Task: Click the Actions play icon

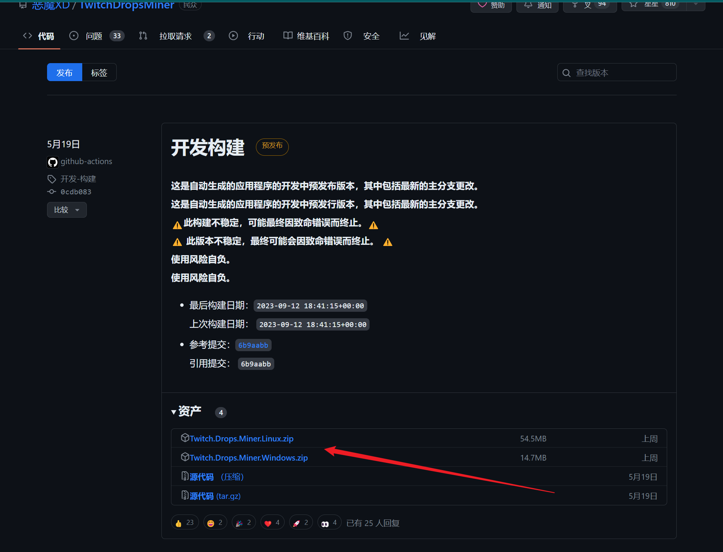Action: point(233,36)
